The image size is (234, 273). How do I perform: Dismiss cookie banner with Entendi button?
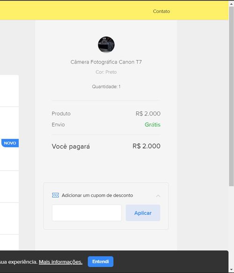pyautogui.click(x=101, y=261)
